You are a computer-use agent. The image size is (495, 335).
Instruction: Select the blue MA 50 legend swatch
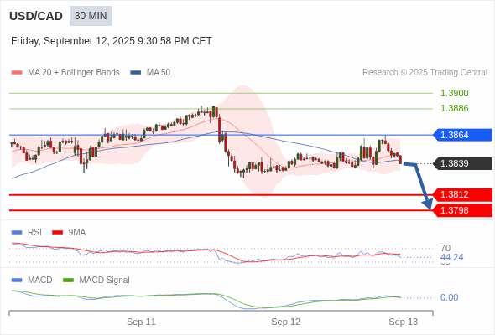136,73
